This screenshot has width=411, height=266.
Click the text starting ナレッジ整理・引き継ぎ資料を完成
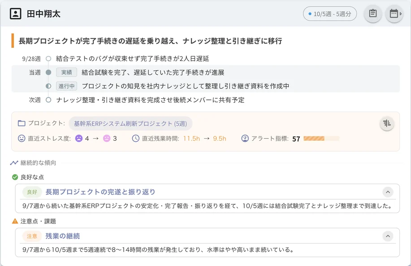pos(150,100)
